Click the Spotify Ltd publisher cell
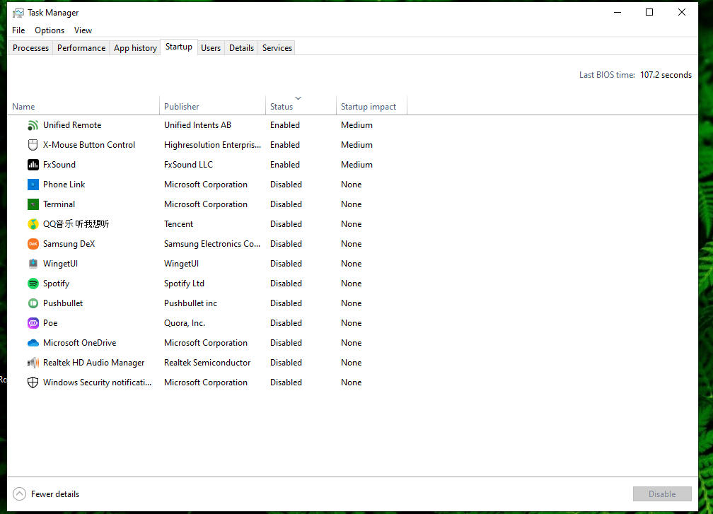 (184, 284)
